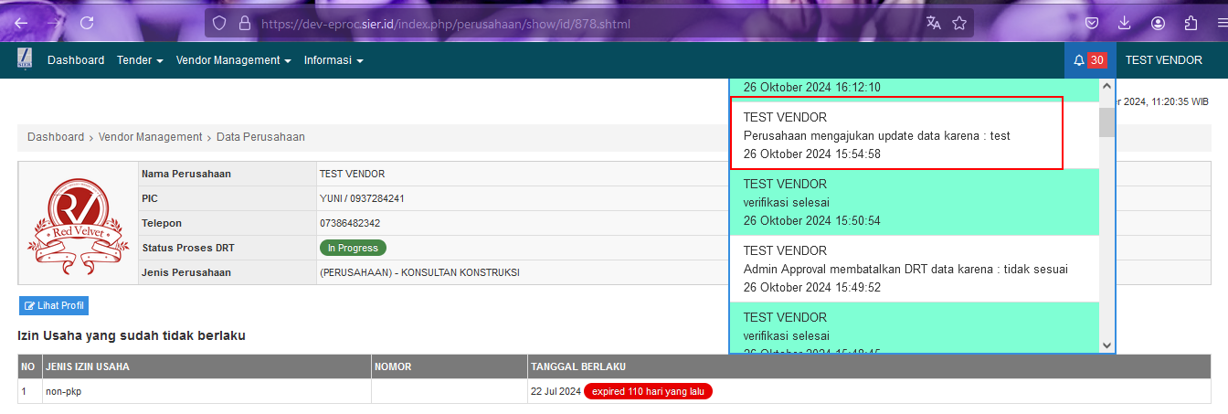
Task: Click the browser address bar URL
Action: (x=446, y=24)
